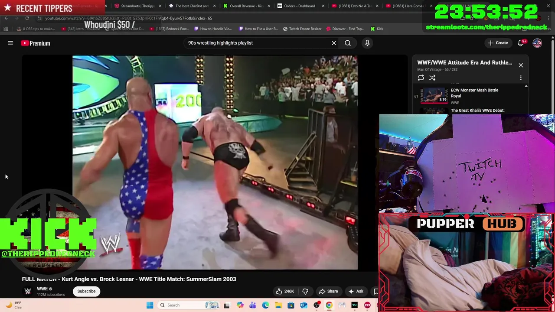Click the video player area
This screenshot has height=312, width=555.
pyautogui.click(x=215, y=162)
